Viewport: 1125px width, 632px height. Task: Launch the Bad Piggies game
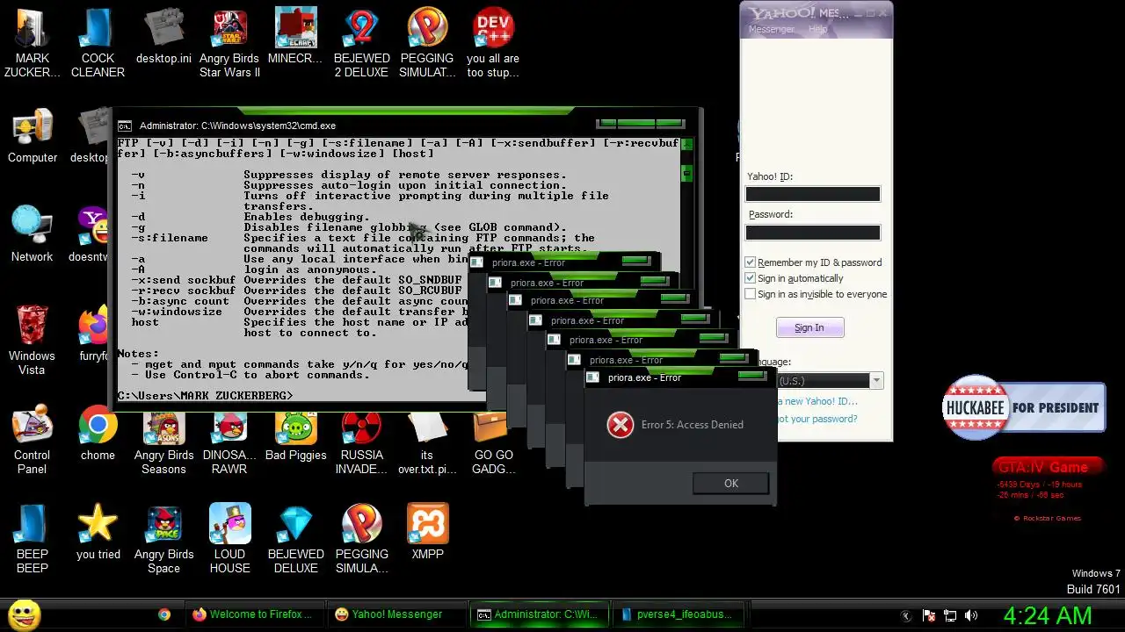(295, 433)
